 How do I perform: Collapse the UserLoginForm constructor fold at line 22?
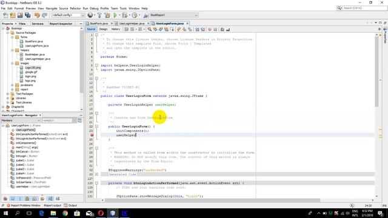96,127
